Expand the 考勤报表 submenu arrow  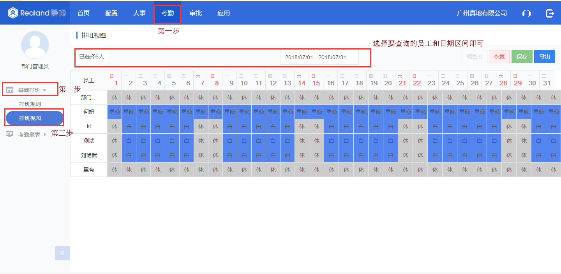tap(45, 134)
